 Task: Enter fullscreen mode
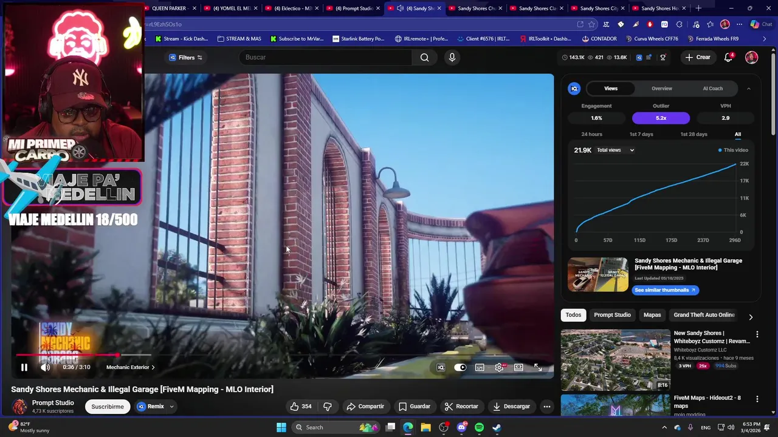click(538, 367)
